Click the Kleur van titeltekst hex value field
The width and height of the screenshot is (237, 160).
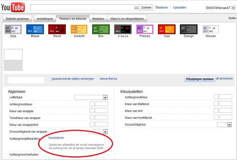click(225, 103)
